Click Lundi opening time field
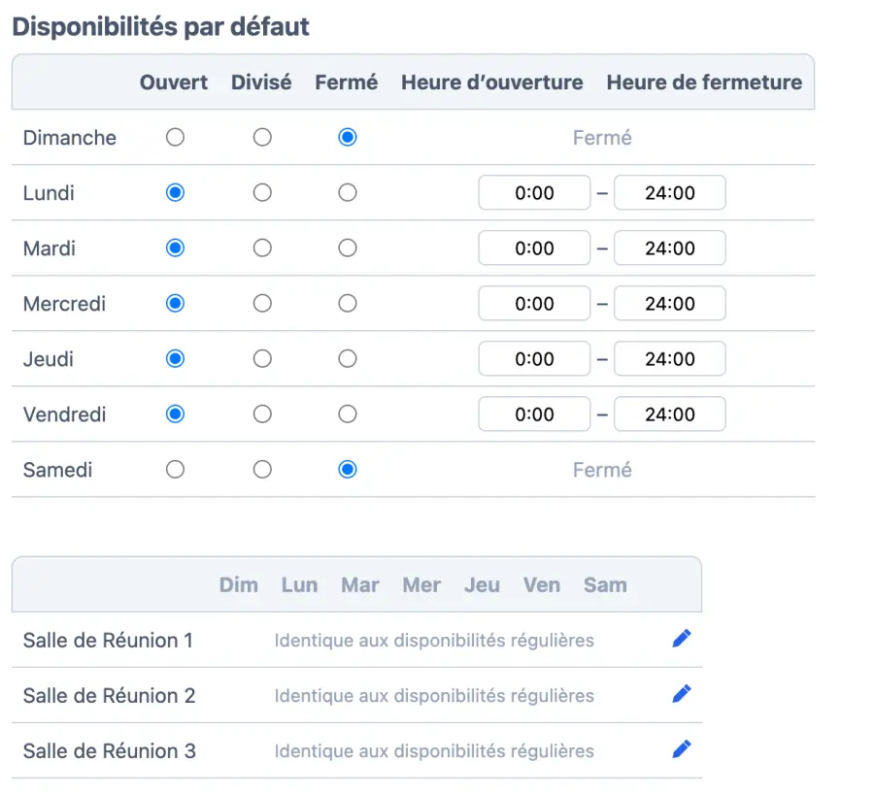The image size is (874, 795). pos(534,193)
